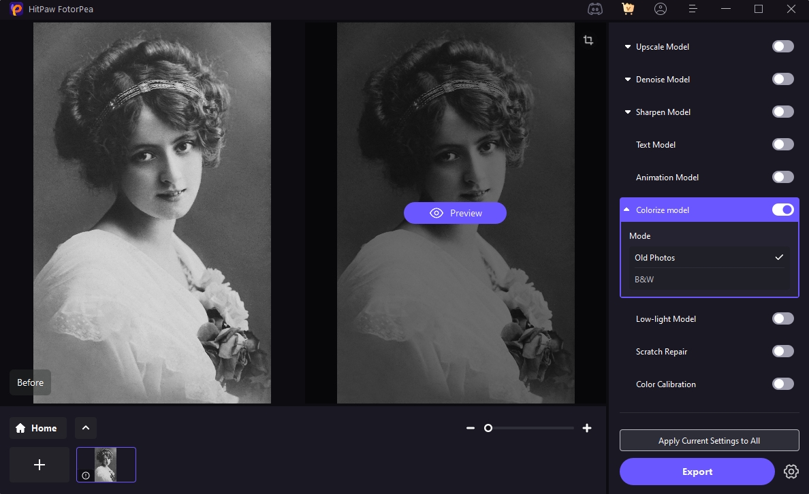Enable the Color Calibration toggle
Viewport: 809px width, 494px height.
(x=782, y=384)
